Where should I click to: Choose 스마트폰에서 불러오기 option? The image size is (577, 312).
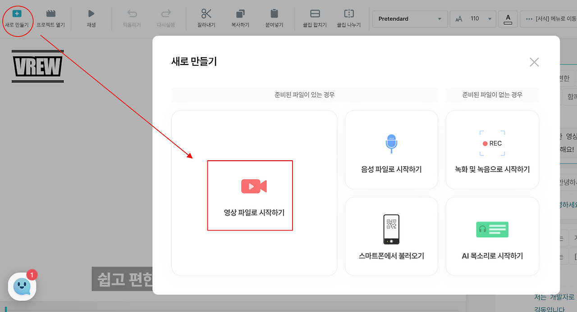tap(391, 236)
